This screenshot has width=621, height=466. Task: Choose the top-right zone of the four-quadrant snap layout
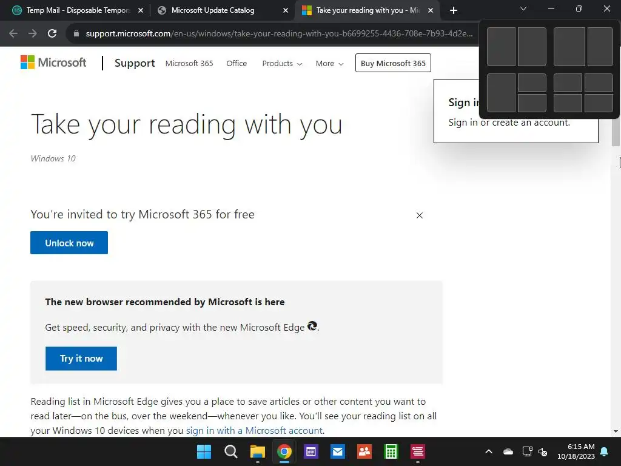599,83
